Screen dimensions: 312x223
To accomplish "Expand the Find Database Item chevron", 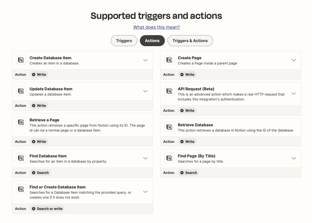I will [145, 158].
